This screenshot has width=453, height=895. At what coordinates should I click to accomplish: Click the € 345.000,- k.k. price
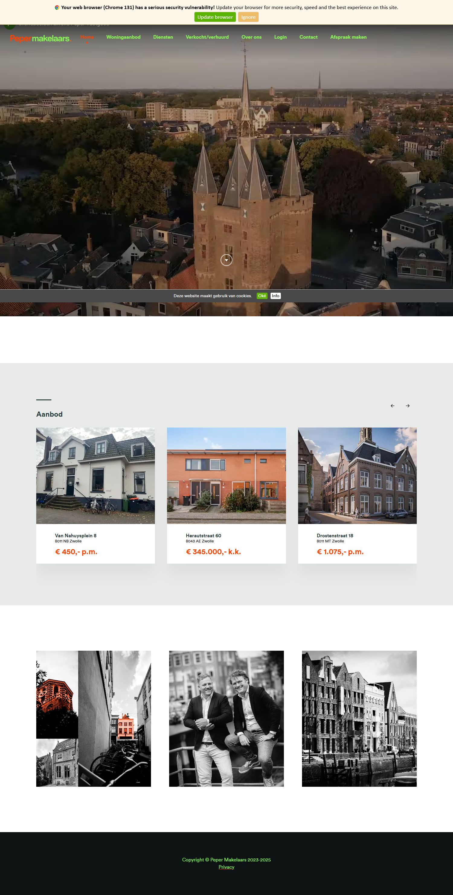[213, 552]
